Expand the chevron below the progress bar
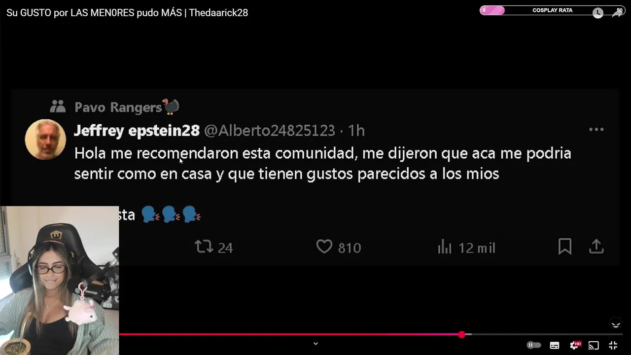 [x=315, y=344]
